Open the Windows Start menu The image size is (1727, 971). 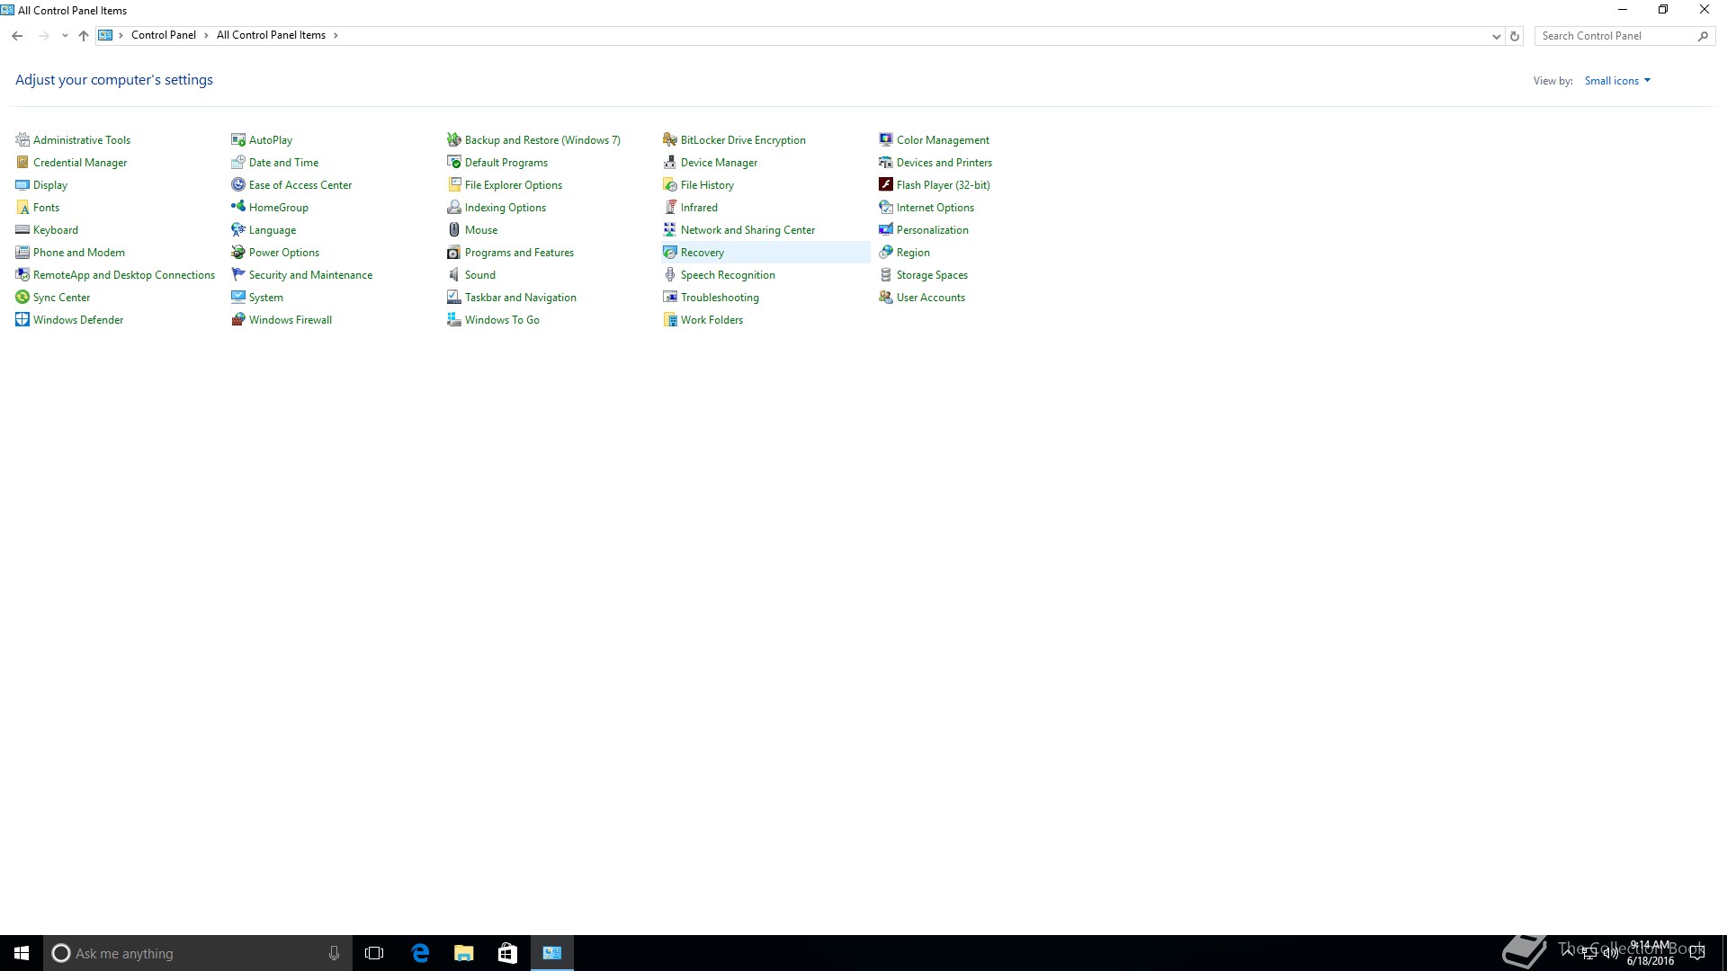pos(22,953)
